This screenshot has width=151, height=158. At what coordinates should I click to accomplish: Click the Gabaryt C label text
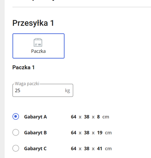[35, 149]
